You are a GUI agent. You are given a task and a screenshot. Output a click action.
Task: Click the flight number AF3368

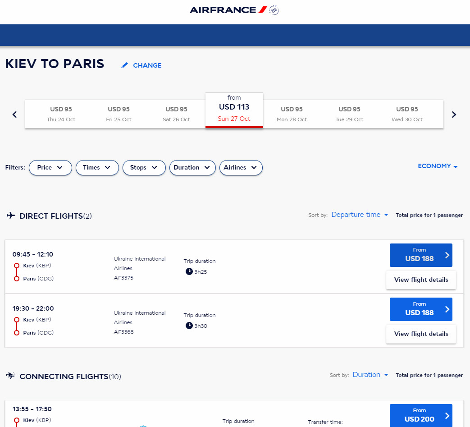click(x=123, y=332)
